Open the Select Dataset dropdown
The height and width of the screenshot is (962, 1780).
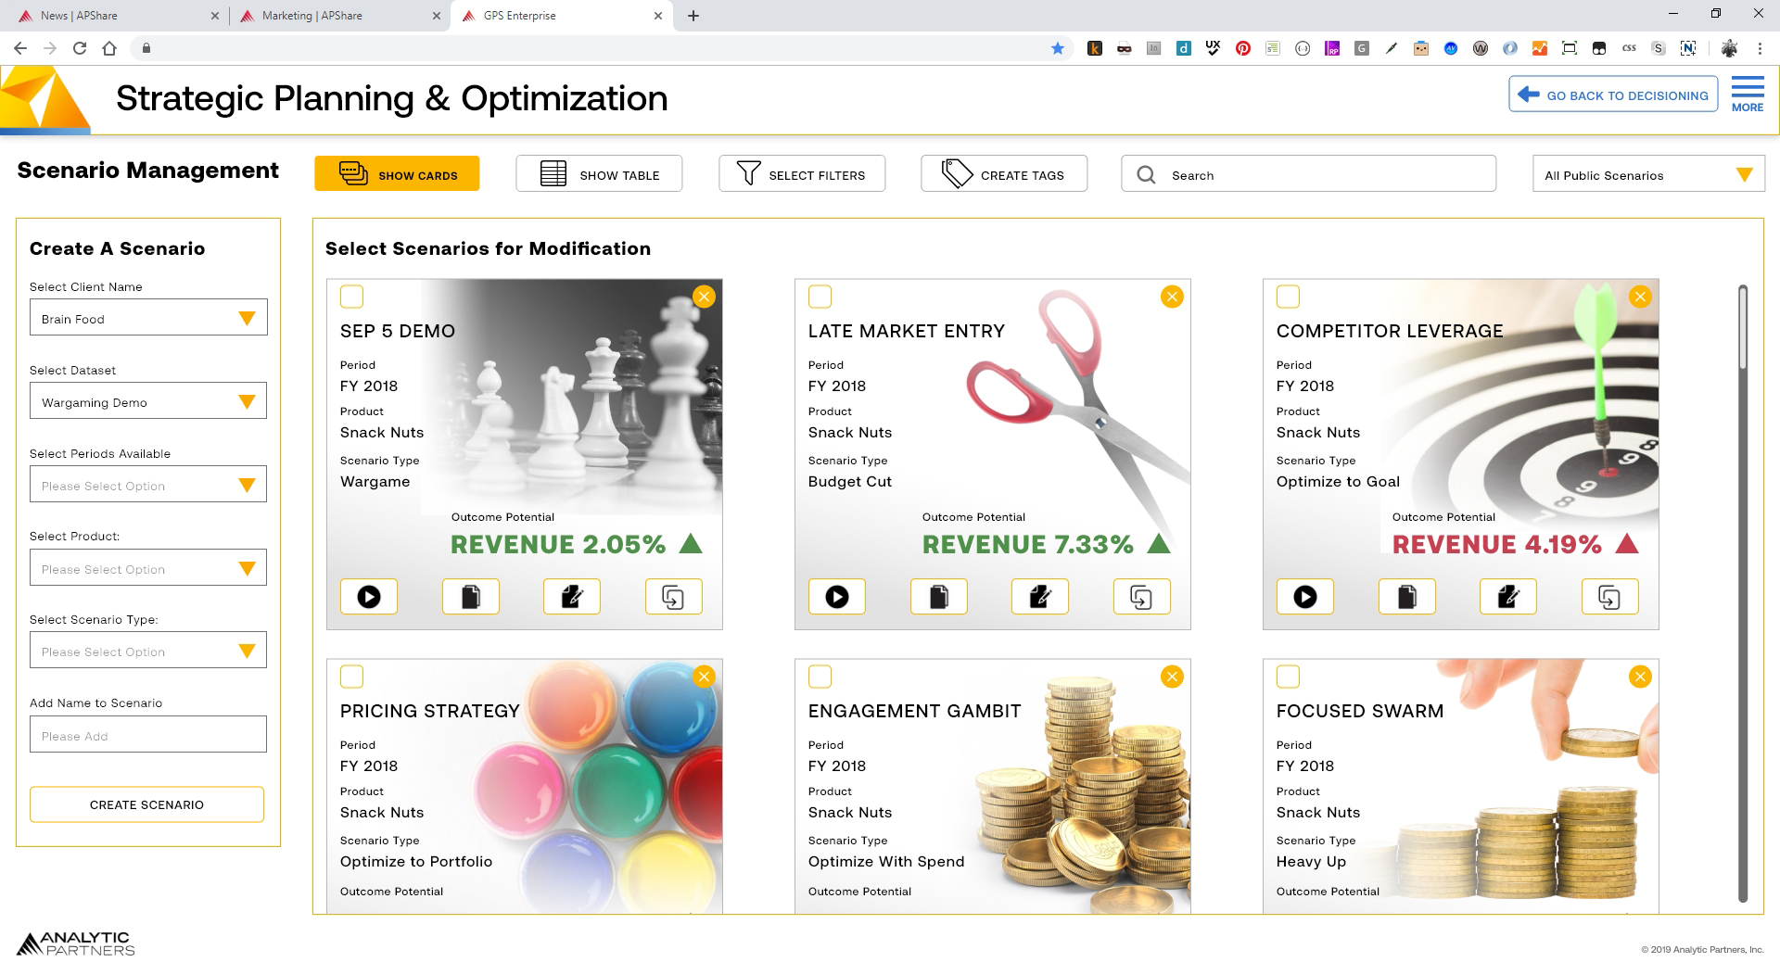[148, 401]
